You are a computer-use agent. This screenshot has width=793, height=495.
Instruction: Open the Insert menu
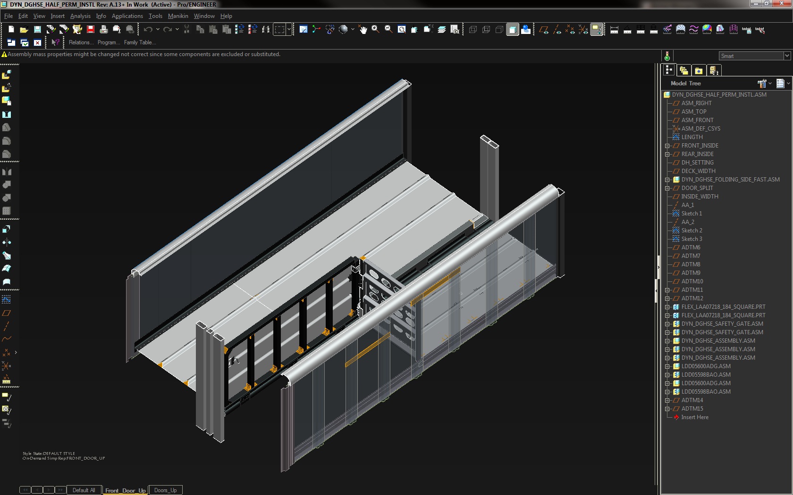(58, 16)
